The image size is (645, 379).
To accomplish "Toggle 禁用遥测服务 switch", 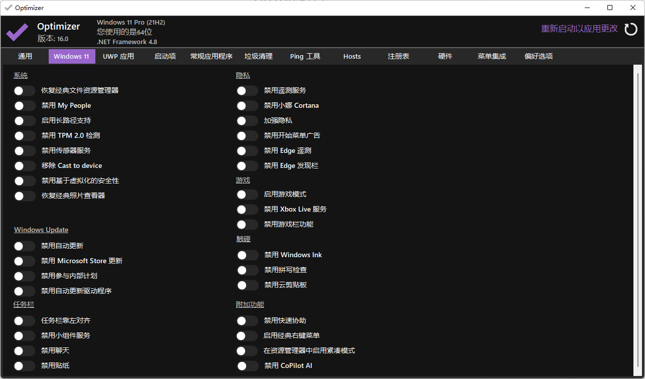I will [x=247, y=91].
